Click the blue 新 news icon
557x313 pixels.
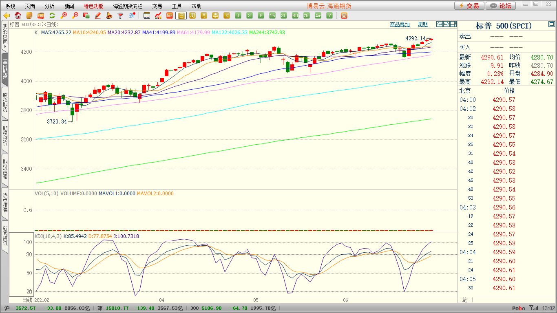coord(132,16)
